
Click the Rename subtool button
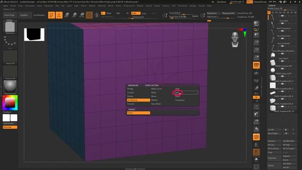[x=274, y=141]
